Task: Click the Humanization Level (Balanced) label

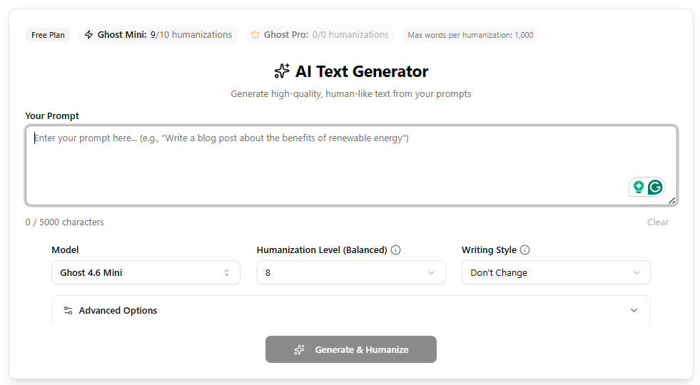Action: coord(322,250)
